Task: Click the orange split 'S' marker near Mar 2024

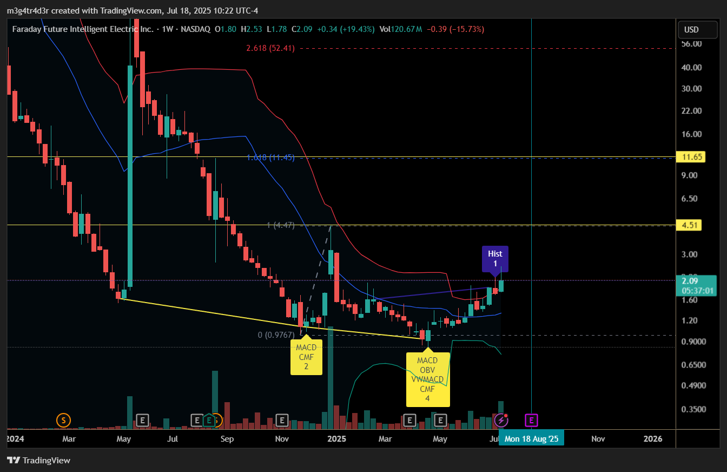Action: click(x=63, y=419)
